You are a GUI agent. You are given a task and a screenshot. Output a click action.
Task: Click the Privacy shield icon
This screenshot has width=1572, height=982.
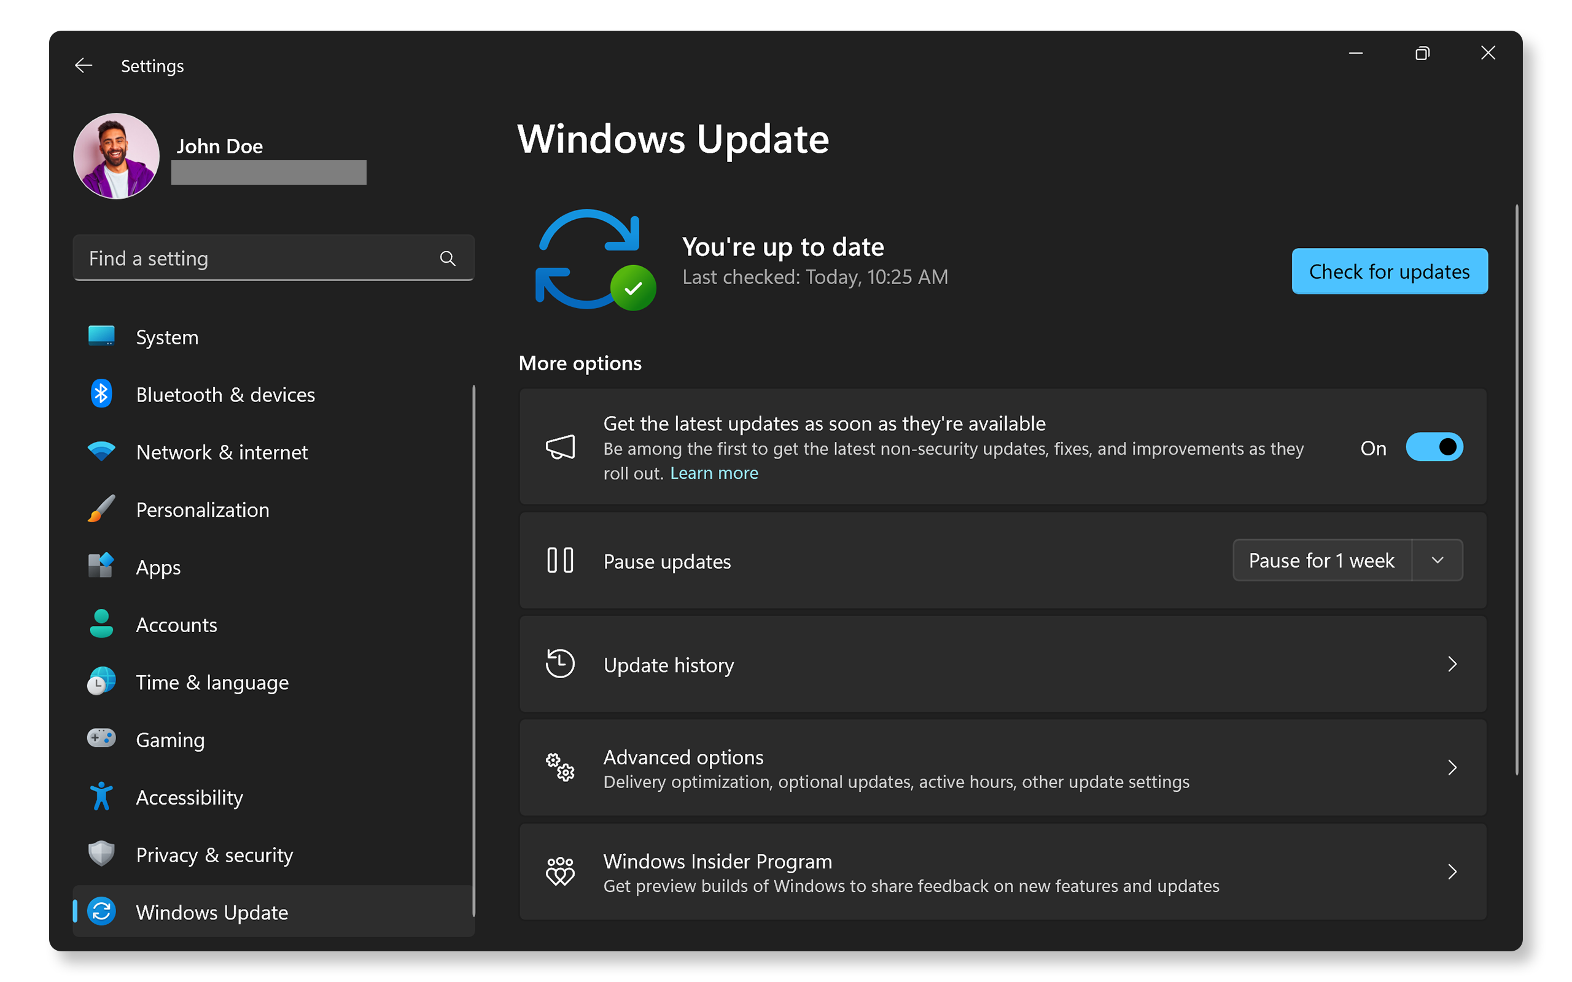(x=101, y=854)
